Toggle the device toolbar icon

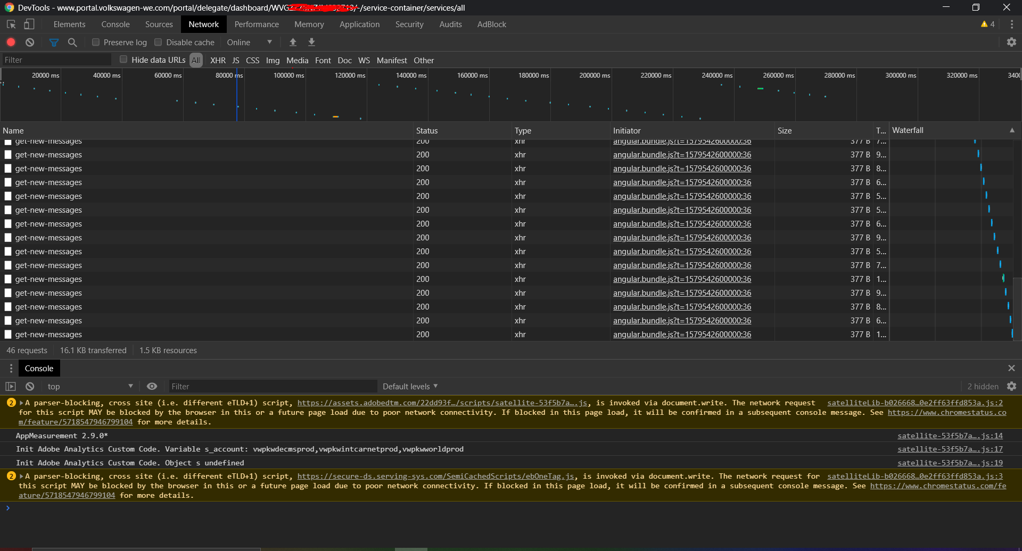pyautogui.click(x=29, y=24)
